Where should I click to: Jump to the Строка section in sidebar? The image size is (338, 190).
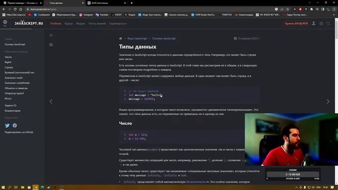coord(8,68)
